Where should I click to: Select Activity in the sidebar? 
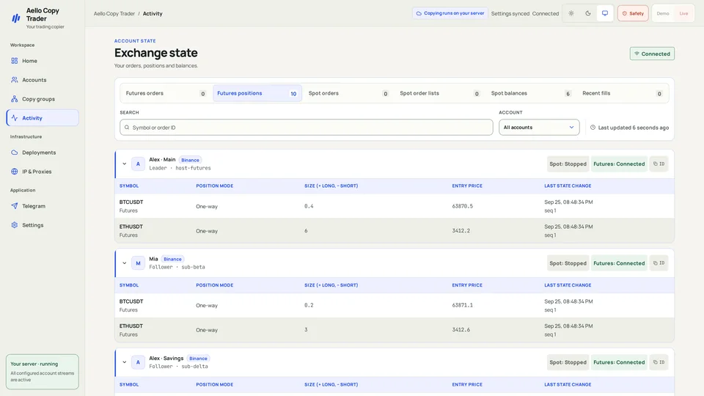tap(43, 117)
